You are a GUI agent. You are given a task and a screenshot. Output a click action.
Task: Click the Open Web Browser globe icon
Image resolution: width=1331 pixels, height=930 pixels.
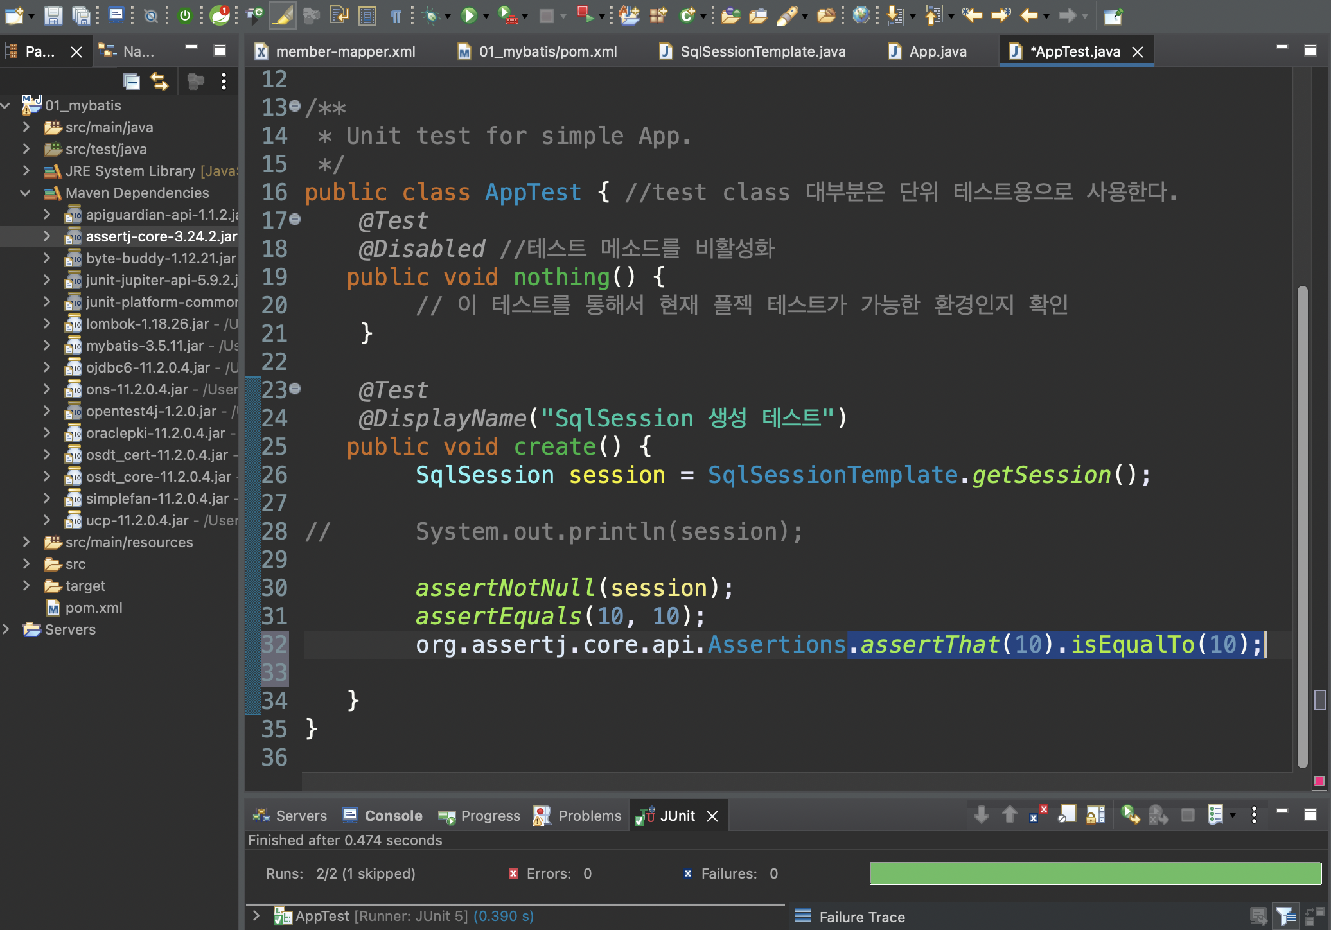861,15
